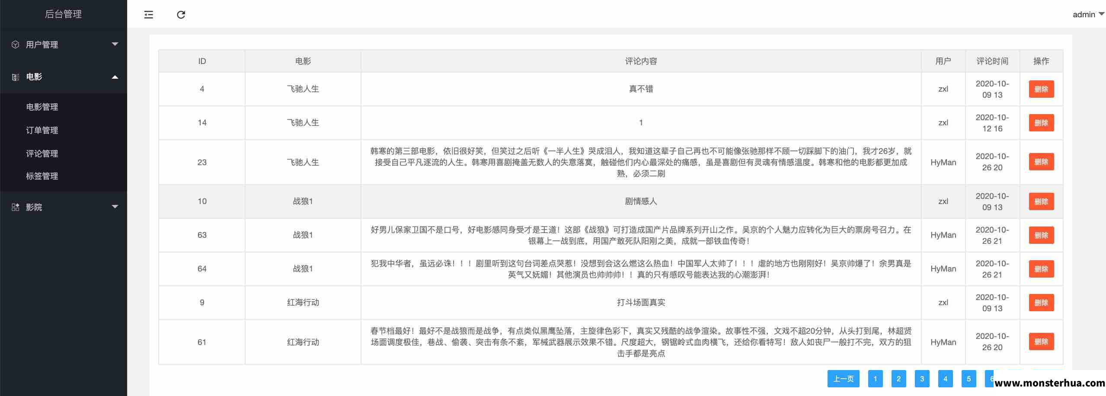Click 战狼1 in row ID 10
This screenshot has width=1106, height=396.
tap(303, 201)
